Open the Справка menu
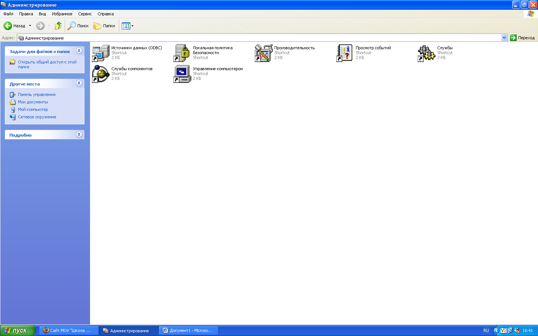 pos(106,14)
